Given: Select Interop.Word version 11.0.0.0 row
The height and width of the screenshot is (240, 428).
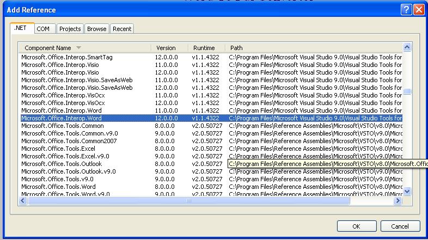Looking at the screenshot, I should point(211,110).
